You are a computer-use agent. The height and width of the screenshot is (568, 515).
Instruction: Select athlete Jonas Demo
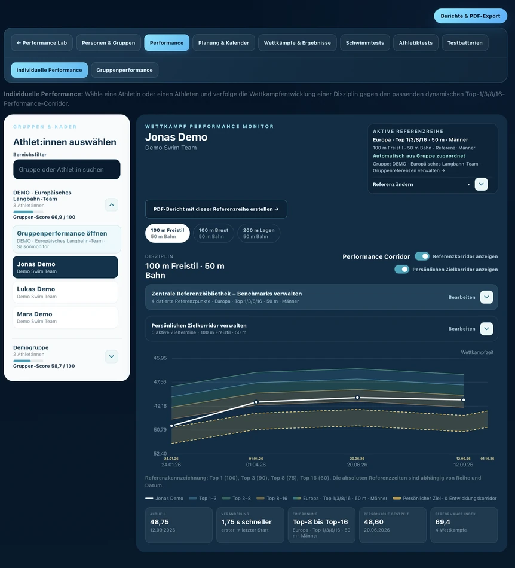coord(65,267)
